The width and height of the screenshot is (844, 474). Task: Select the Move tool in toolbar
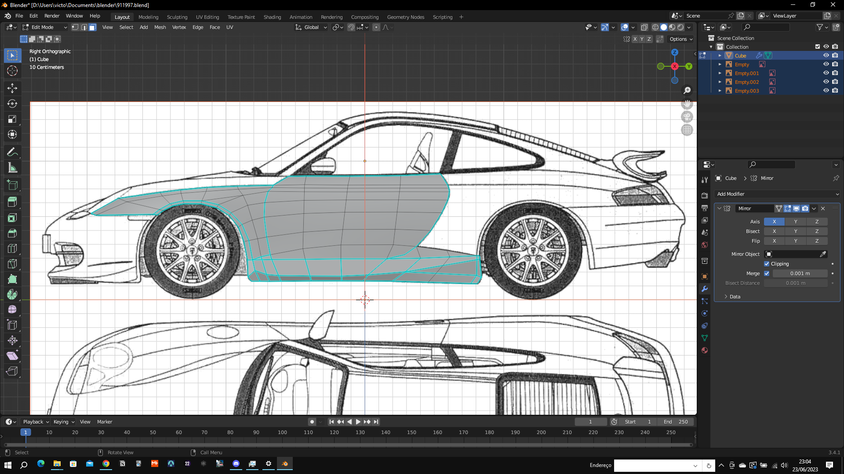[12, 88]
